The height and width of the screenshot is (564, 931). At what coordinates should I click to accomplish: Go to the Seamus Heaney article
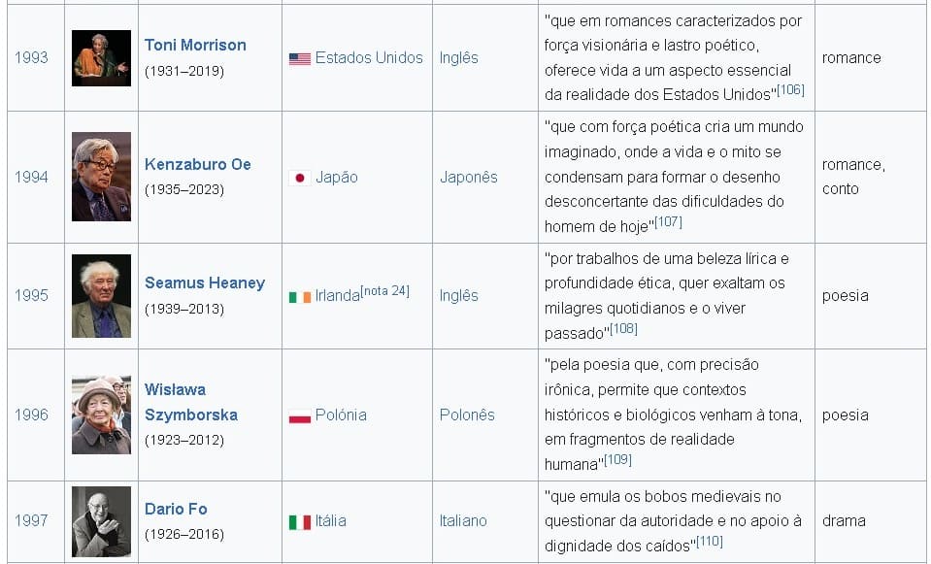204,282
